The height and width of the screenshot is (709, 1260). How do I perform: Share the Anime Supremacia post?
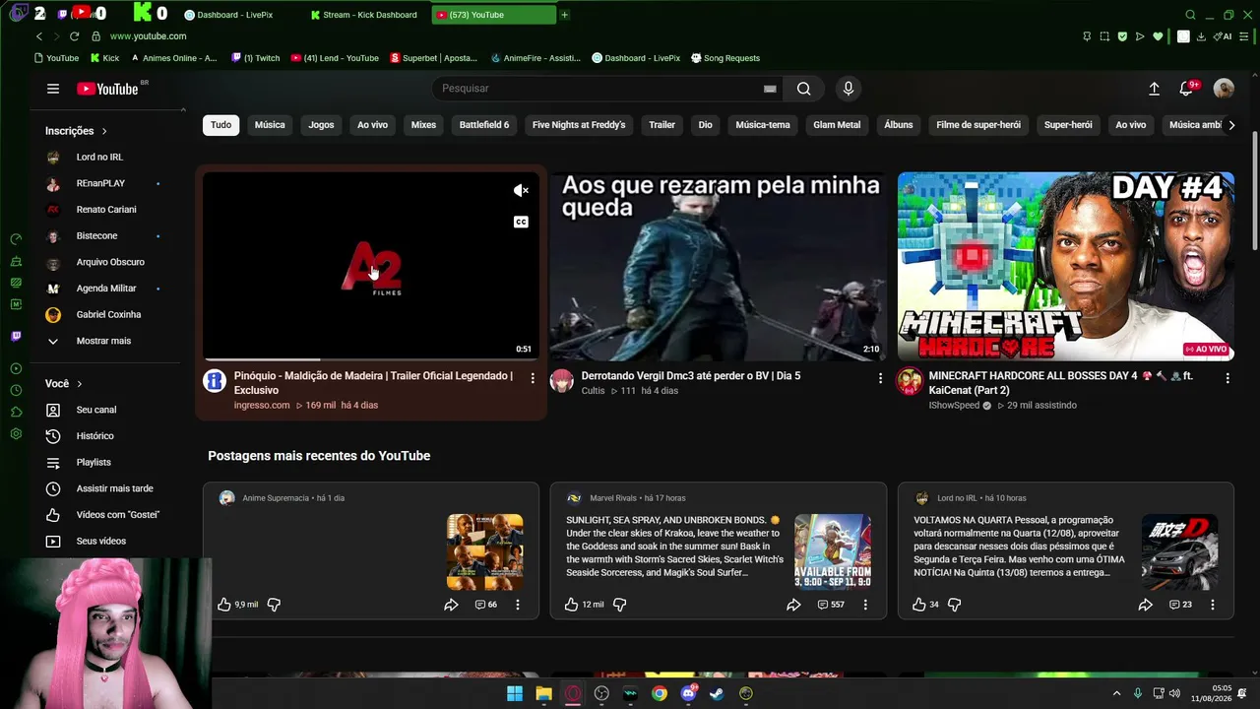click(451, 605)
